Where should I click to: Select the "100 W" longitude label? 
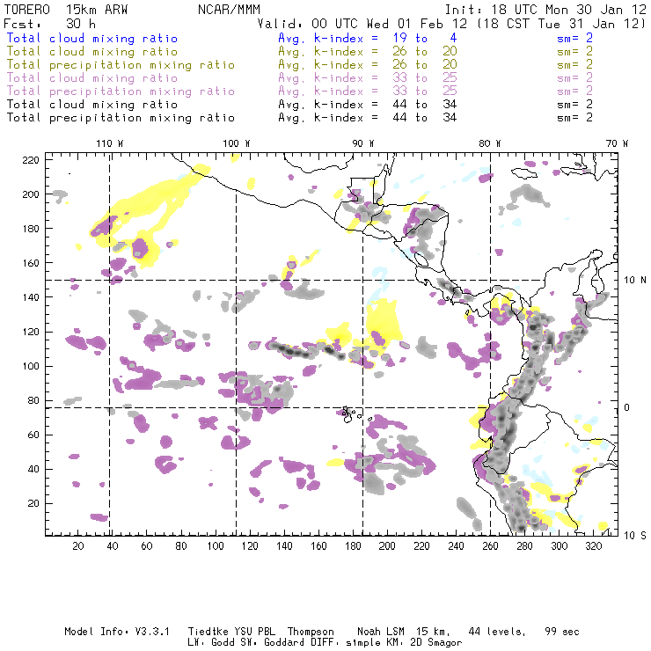tap(237, 143)
